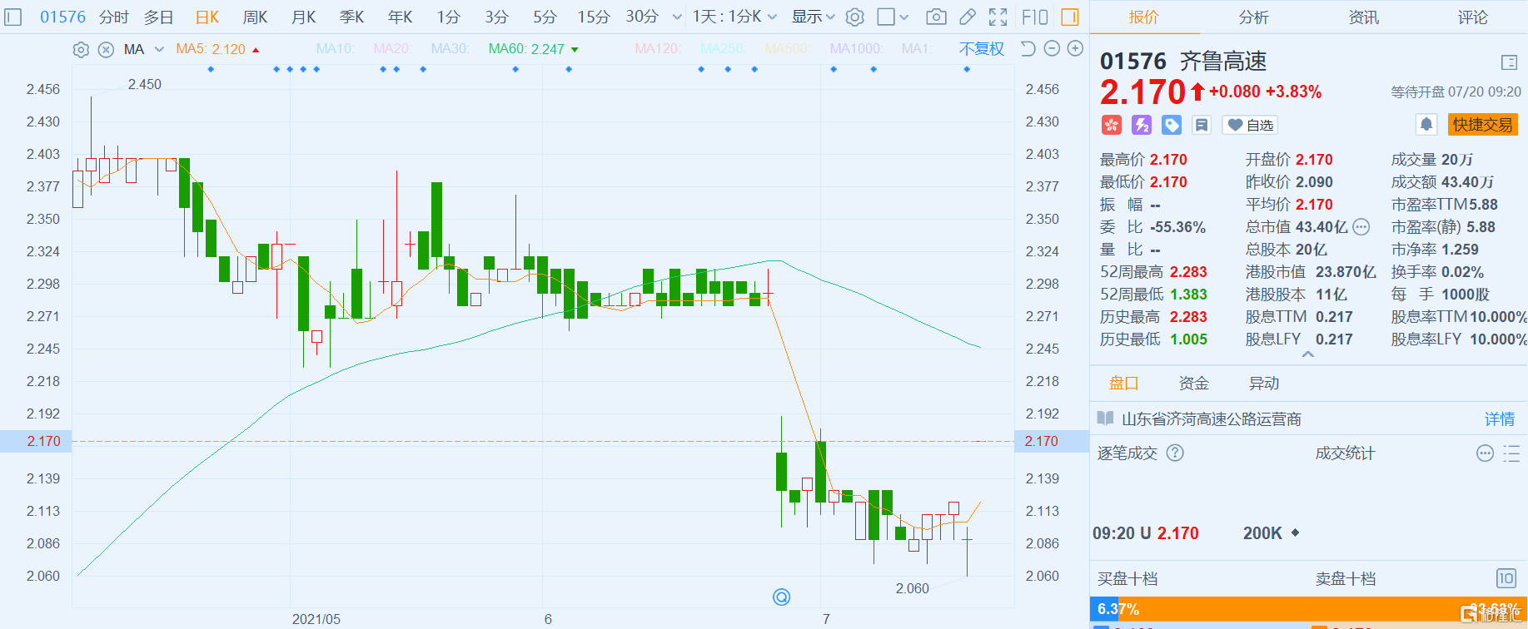This screenshot has width=1528, height=629.
Task: Zoom in the chart with plus icon
Action: coord(1075,49)
